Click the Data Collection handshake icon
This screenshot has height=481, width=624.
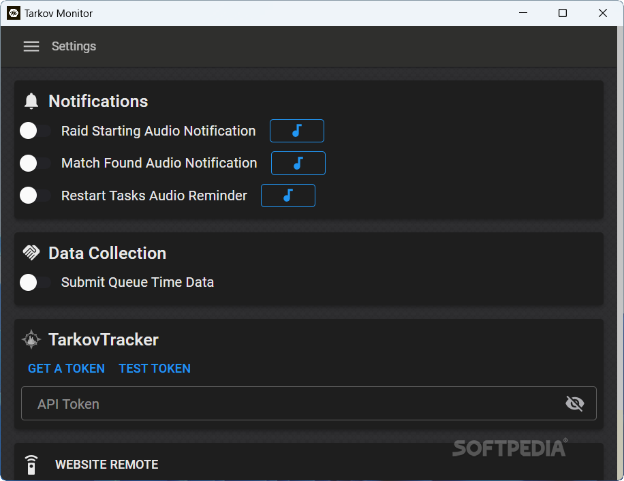31,253
